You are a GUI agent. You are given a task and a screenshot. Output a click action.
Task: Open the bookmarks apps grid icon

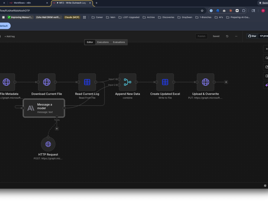coord(84,17)
